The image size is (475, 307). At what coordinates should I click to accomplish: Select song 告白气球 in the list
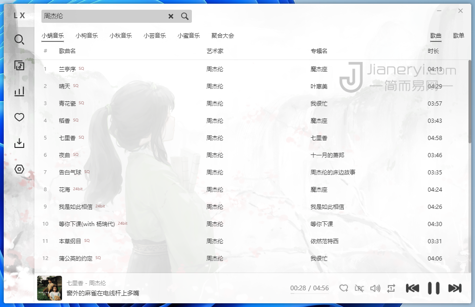pos(70,173)
